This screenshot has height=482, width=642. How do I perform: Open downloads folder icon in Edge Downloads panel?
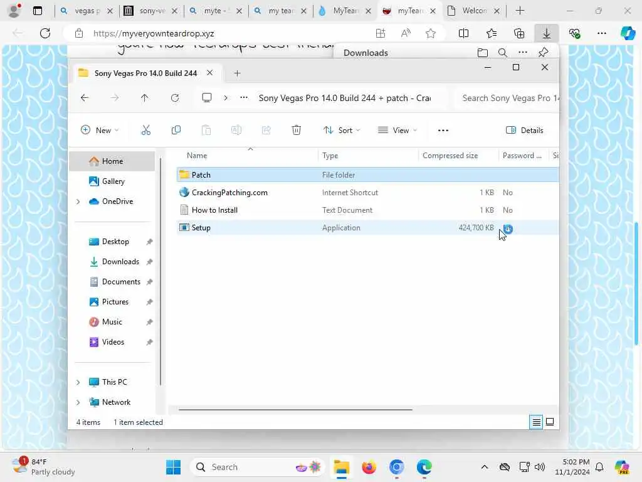(483, 53)
